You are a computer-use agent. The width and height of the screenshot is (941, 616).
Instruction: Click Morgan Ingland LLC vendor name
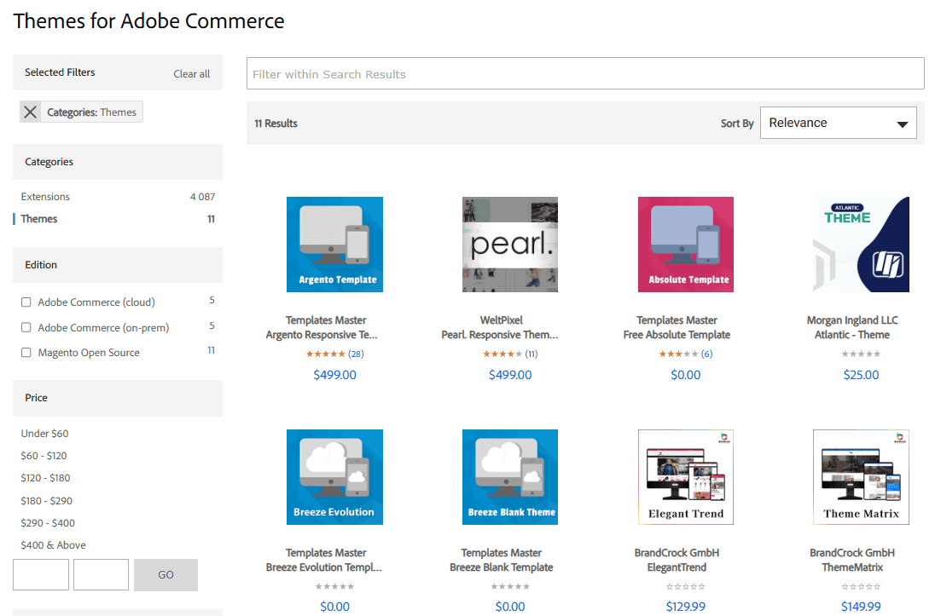click(852, 320)
